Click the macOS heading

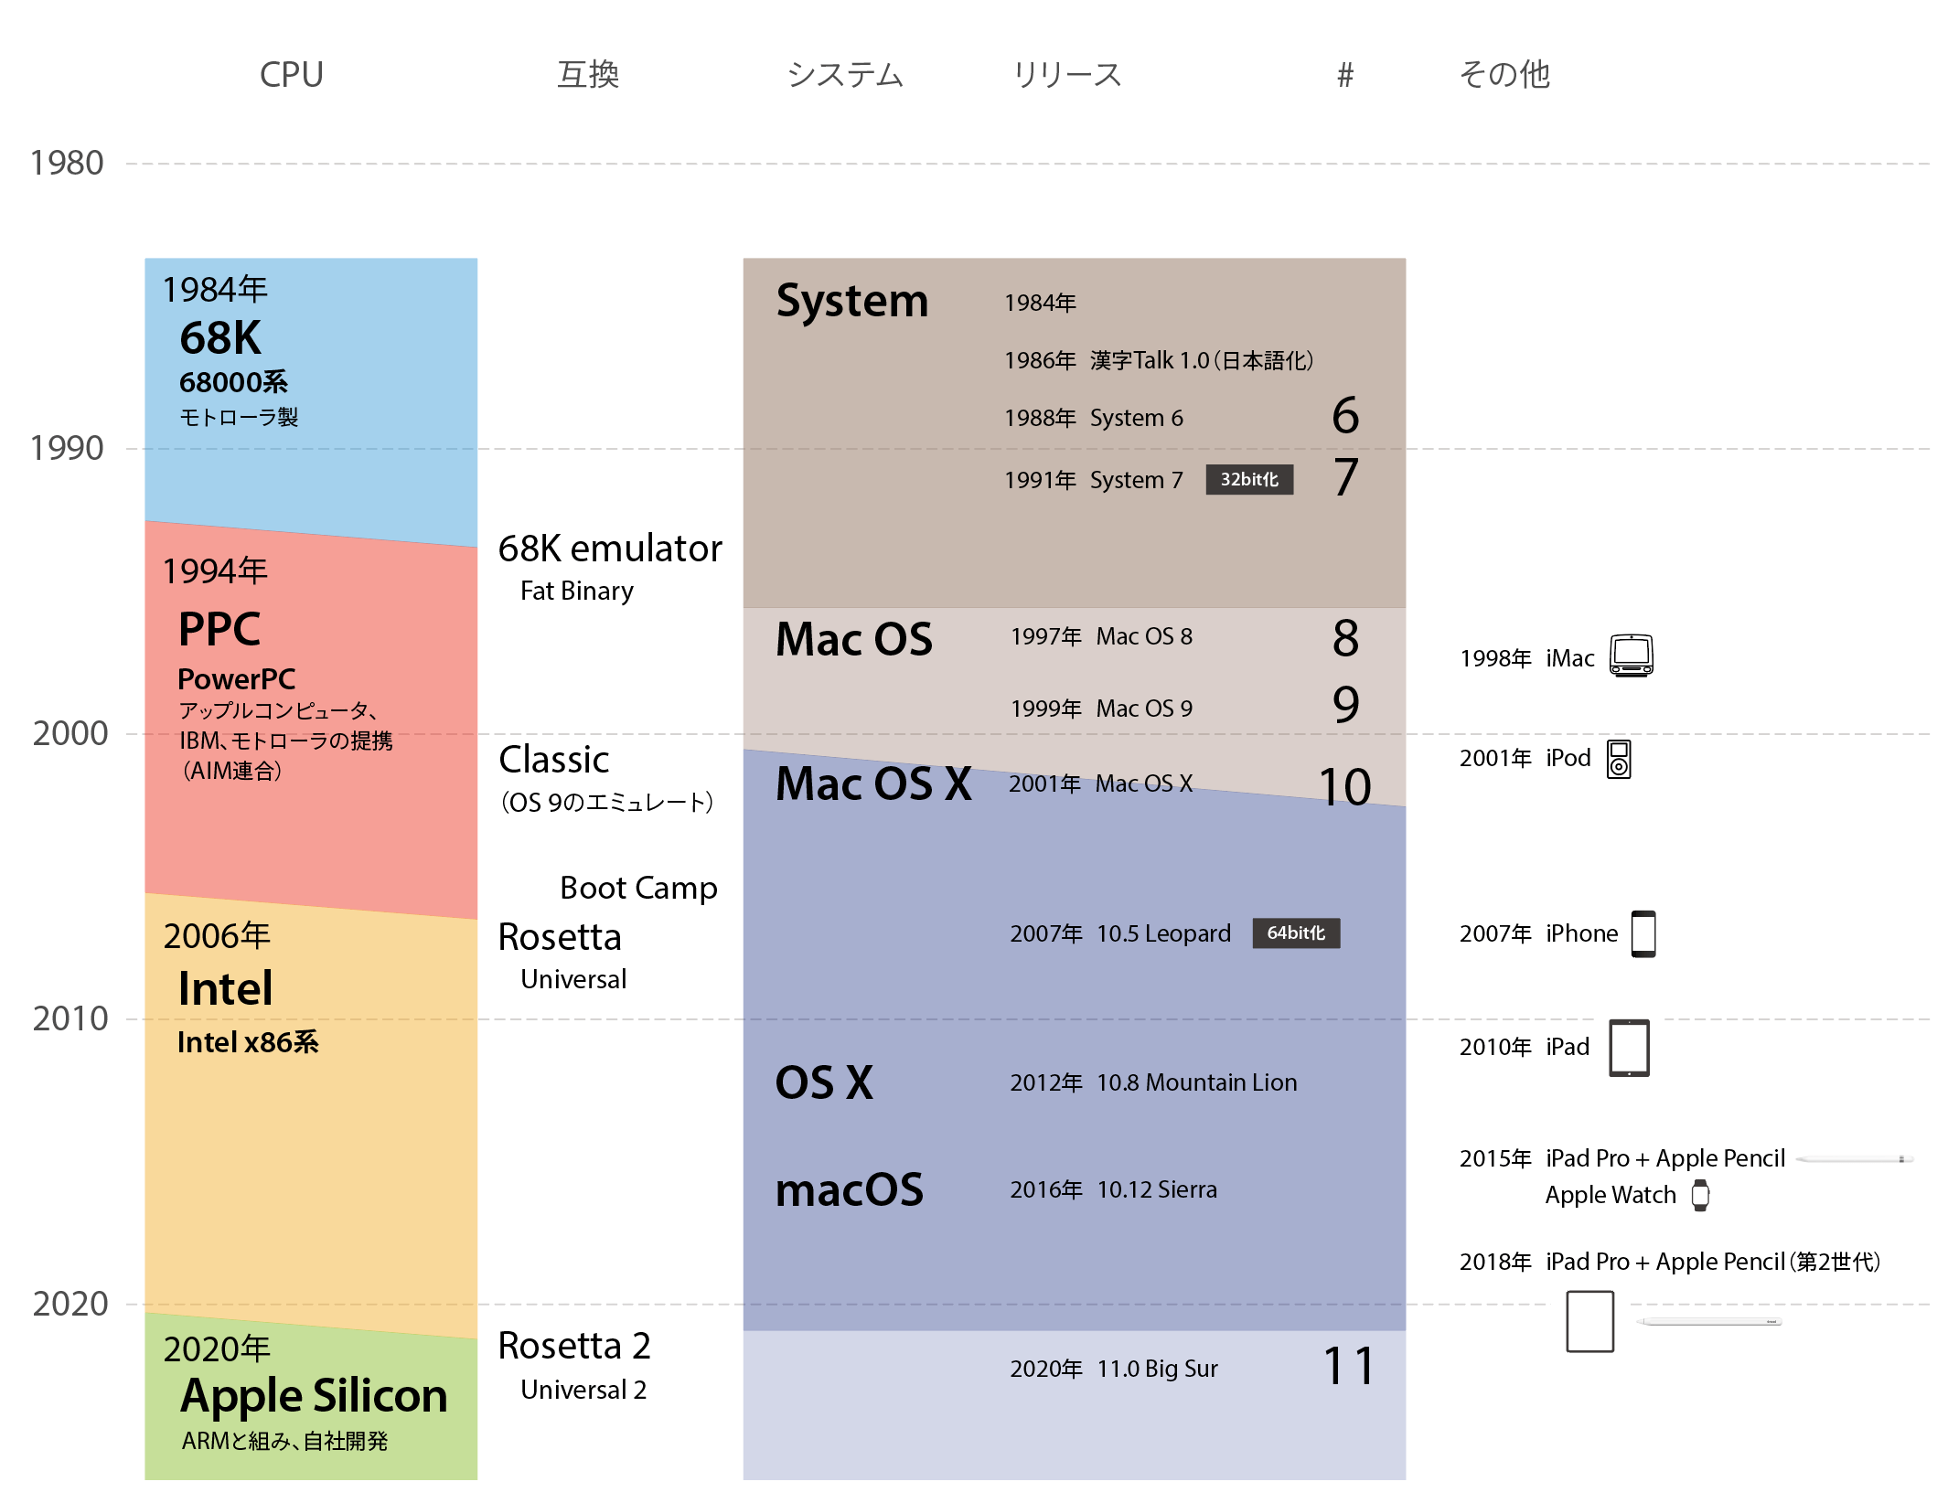pyautogui.click(x=850, y=1190)
